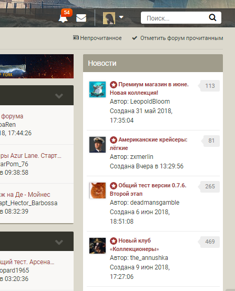The height and width of the screenshot is (291, 235).
Task: Open the Общий тест. Арсенал topic link
Action: click(27, 262)
